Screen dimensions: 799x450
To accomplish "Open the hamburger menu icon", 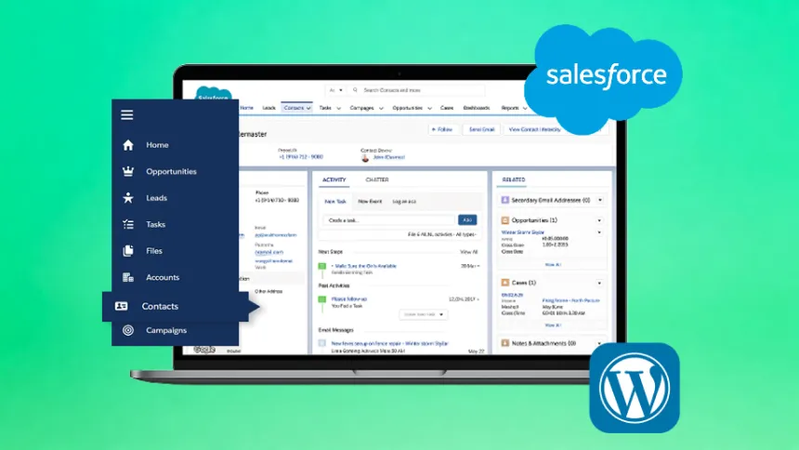I will 127,115.
